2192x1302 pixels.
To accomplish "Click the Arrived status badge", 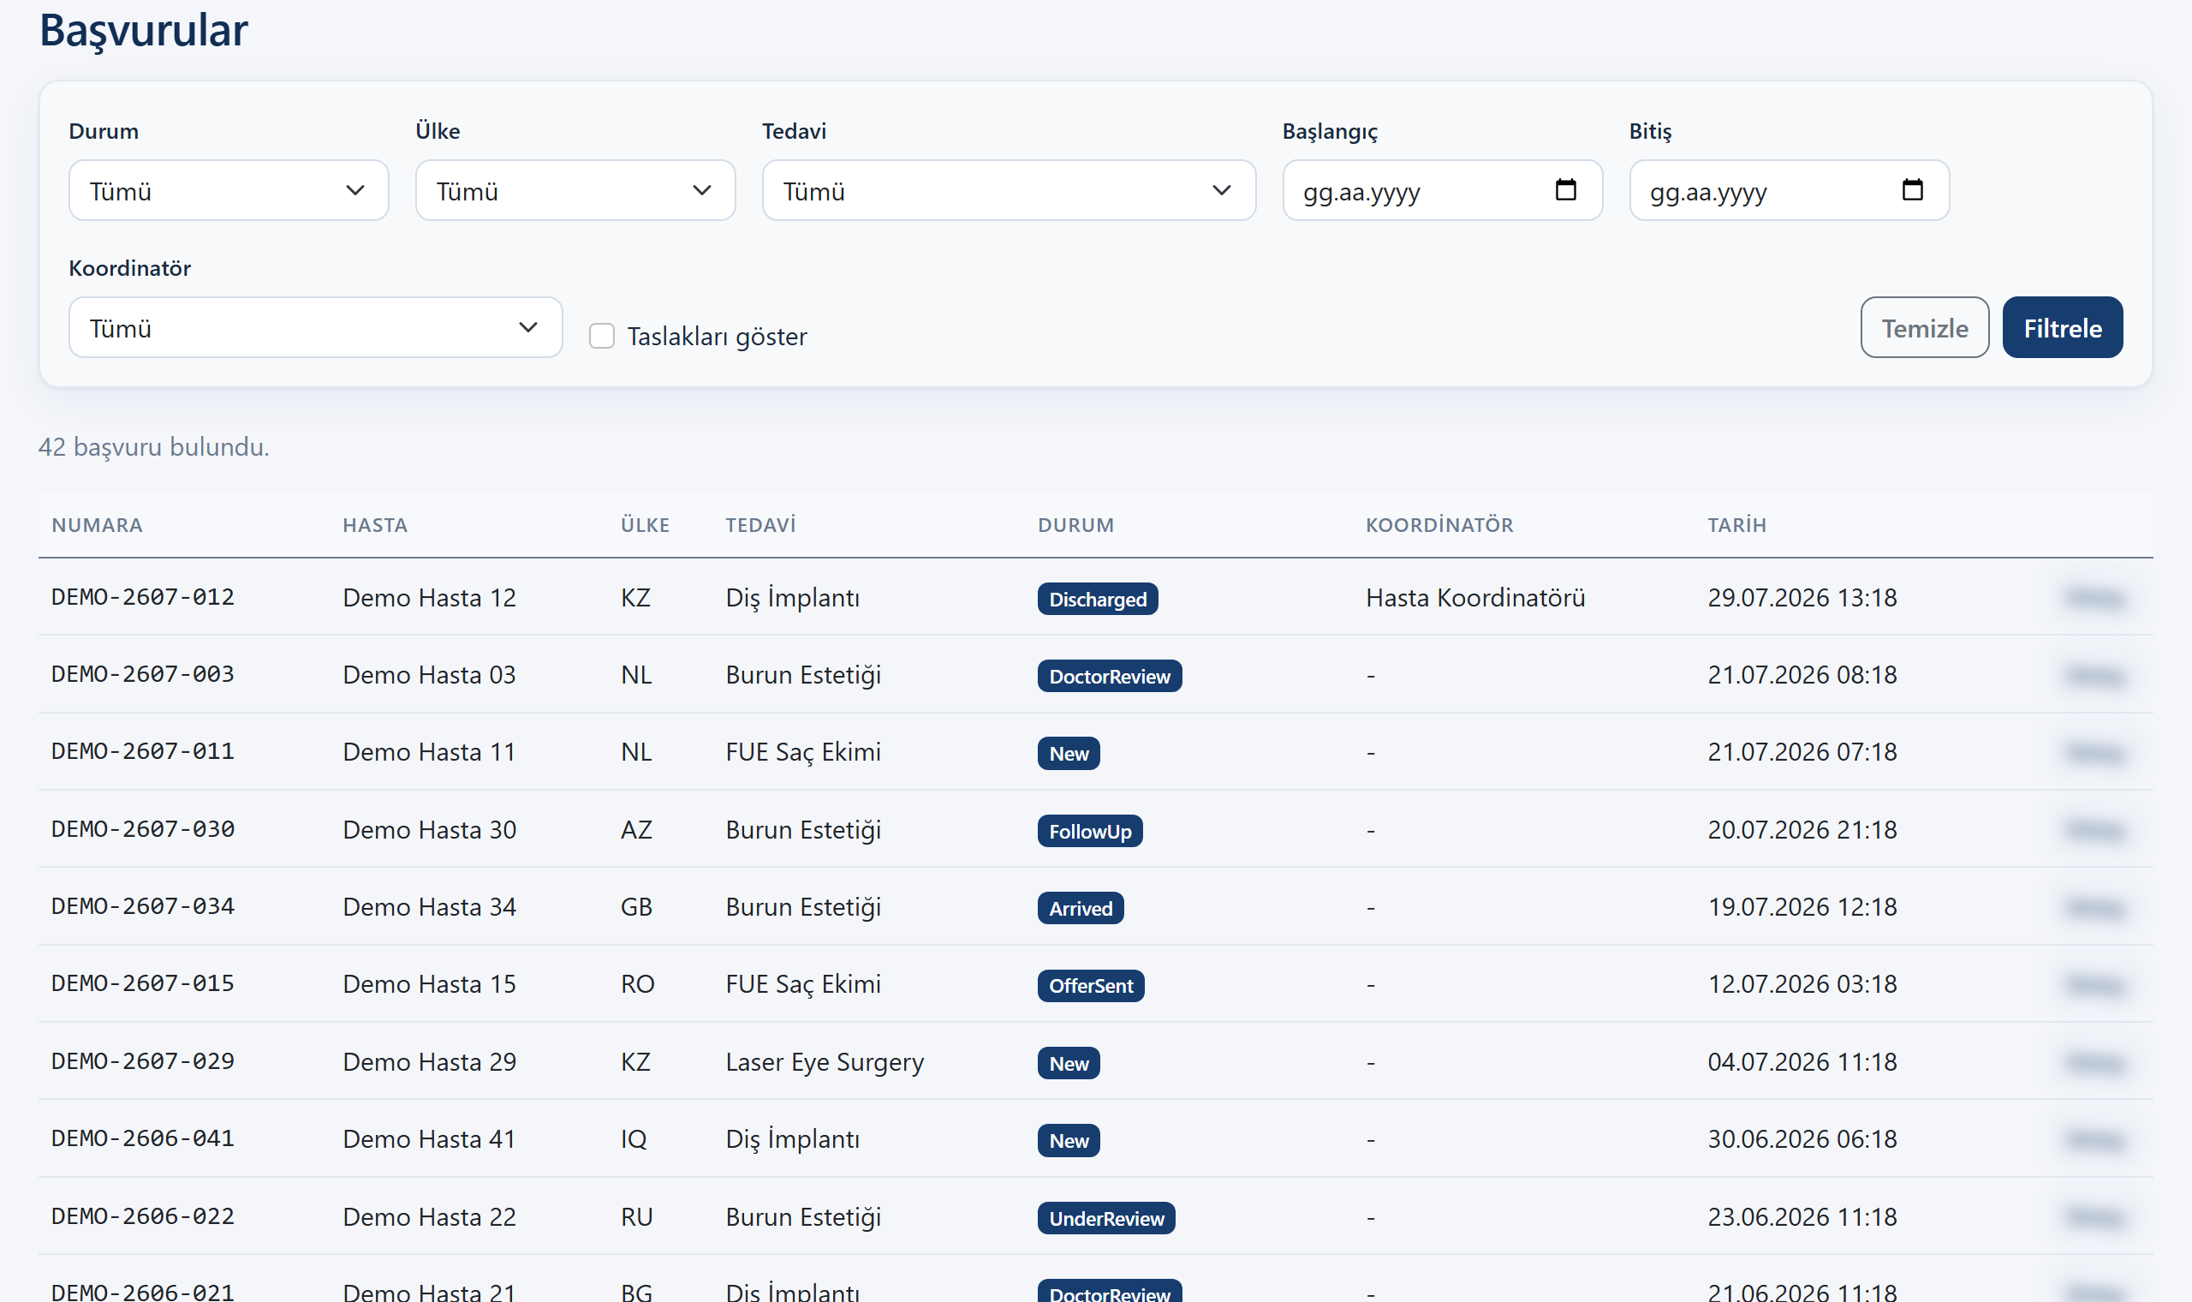I will tap(1081, 908).
